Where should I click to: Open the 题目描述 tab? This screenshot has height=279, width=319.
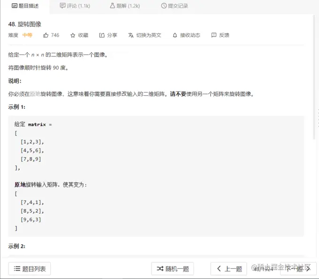click(x=25, y=6)
